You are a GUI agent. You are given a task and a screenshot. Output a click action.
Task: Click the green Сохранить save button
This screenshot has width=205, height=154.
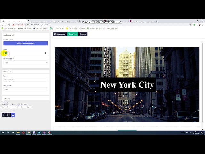[x=73, y=34]
